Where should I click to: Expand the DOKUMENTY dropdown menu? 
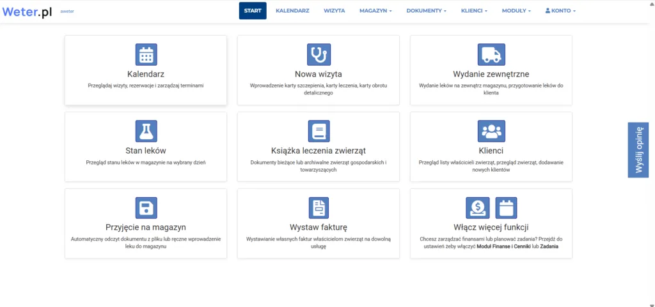[427, 11]
